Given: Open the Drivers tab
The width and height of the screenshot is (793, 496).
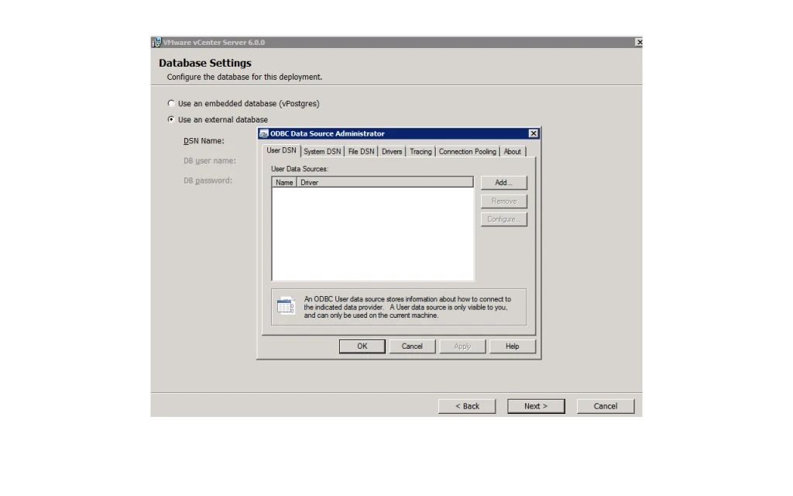Looking at the screenshot, I should pos(392,151).
